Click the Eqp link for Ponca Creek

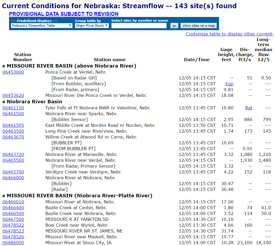(229, 83)
